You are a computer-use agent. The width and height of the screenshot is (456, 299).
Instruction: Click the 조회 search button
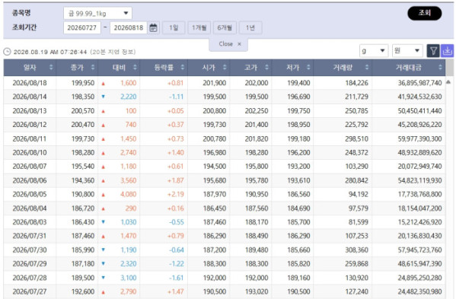point(424,13)
